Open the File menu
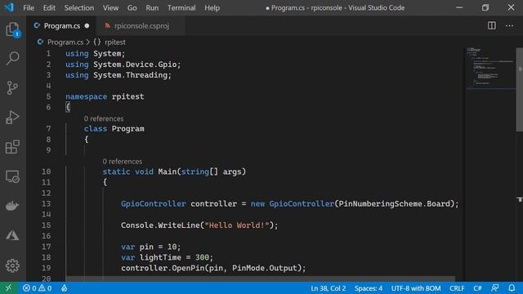Screen dimensions: 523x294 29,7
